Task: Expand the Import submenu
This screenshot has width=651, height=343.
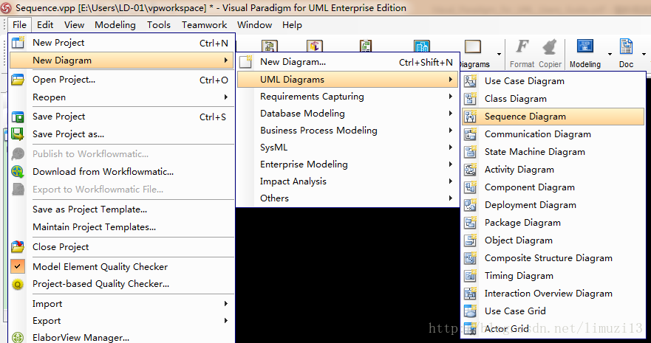Action: point(226,304)
